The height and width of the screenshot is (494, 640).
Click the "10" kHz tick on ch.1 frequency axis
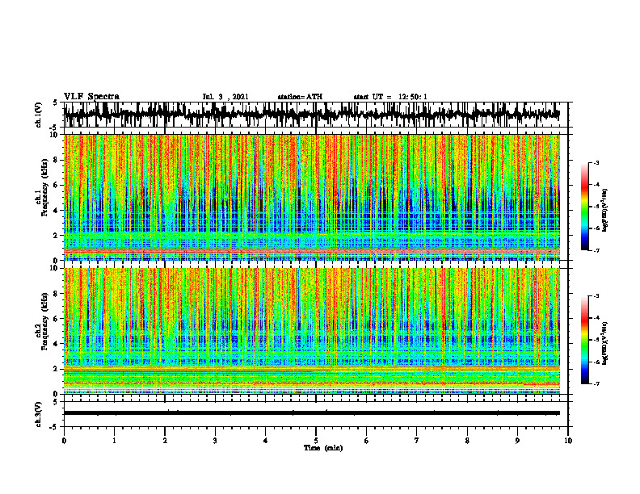pos(55,135)
